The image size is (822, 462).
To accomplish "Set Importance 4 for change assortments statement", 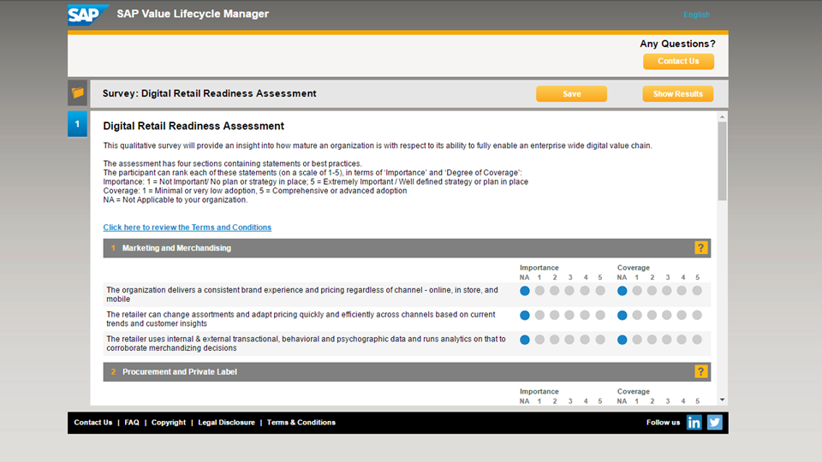I will click(x=585, y=316).
